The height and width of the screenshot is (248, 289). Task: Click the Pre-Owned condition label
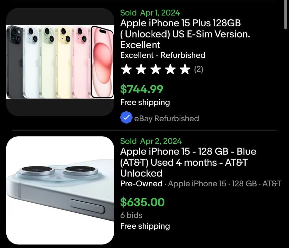coord(141,184)
